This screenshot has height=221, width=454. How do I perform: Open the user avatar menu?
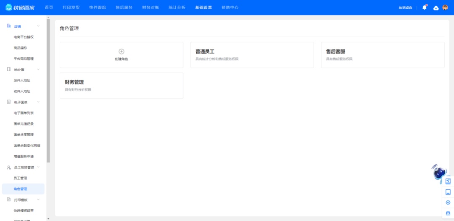(x=445, y=8)
